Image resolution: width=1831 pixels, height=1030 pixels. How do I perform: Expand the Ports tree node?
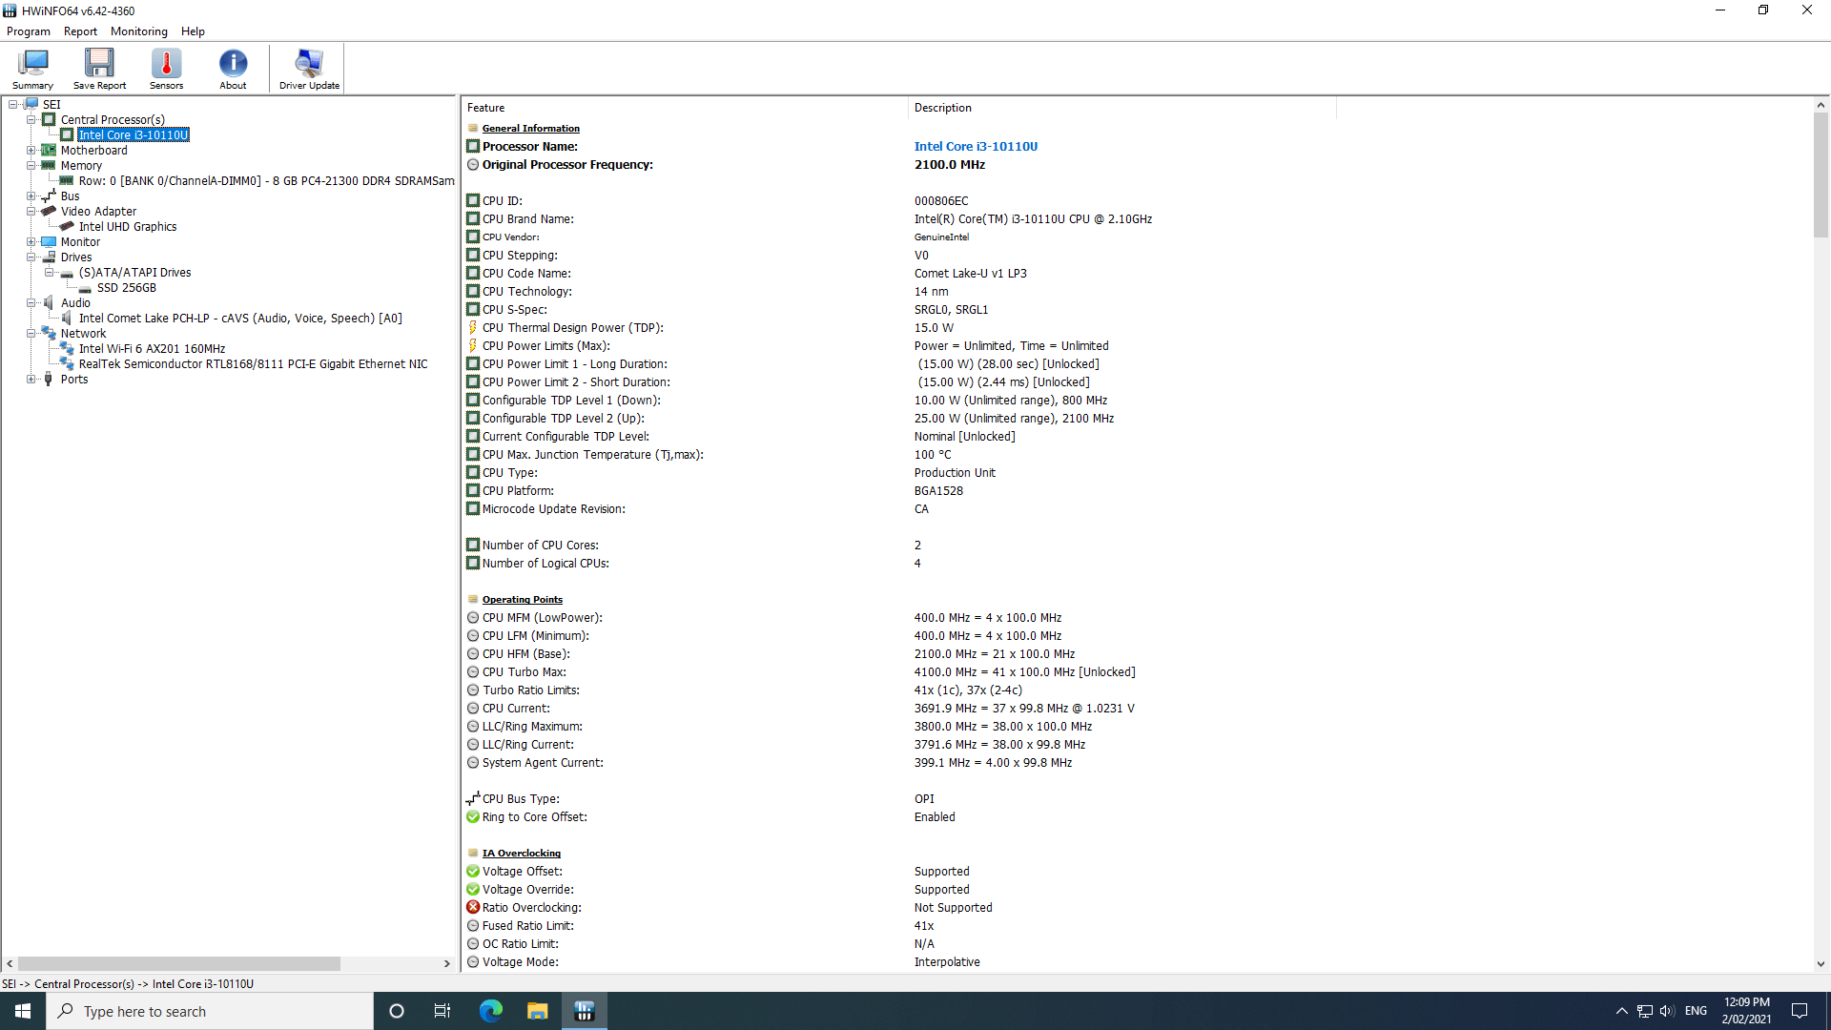tap(31, 380)
